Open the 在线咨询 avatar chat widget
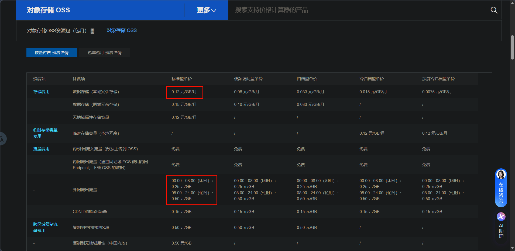Screen dimensions: 515x251 click(x=501, y=188)
